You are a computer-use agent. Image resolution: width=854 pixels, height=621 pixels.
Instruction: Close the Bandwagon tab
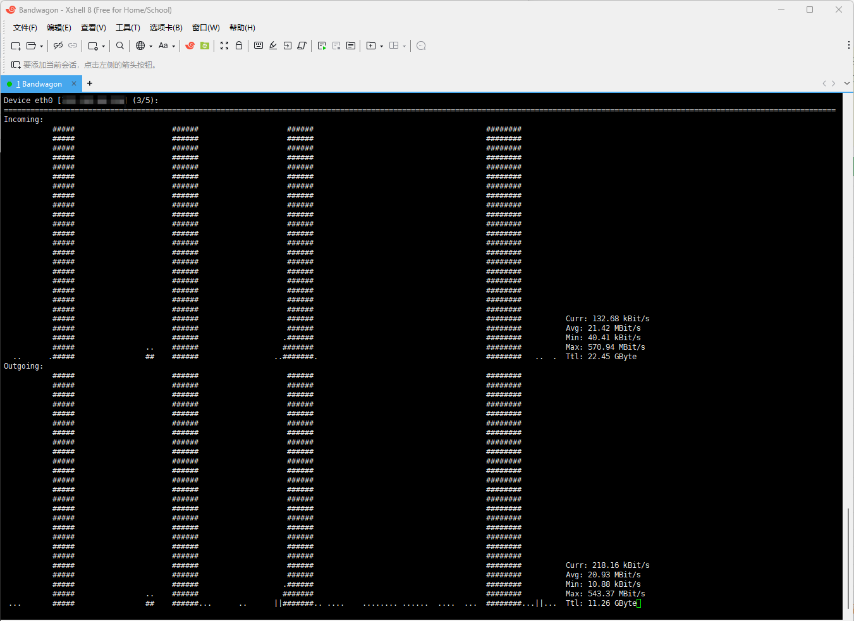coord(74,83)
